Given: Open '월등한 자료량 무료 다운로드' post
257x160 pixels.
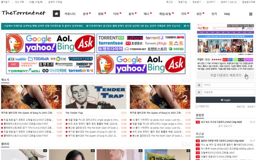Looking at the screenshot, I should coord(222,141).
